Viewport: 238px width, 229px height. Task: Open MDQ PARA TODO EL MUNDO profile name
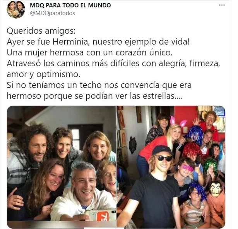pyautogui.click(x=70, y=5)
